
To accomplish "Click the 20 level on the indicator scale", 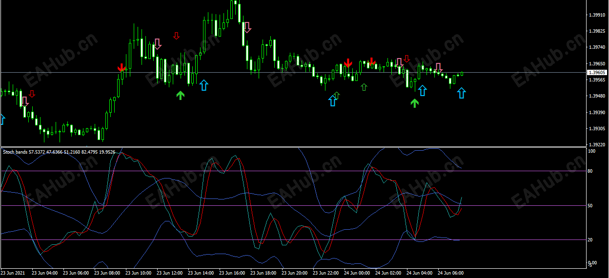I will point(590,240).
